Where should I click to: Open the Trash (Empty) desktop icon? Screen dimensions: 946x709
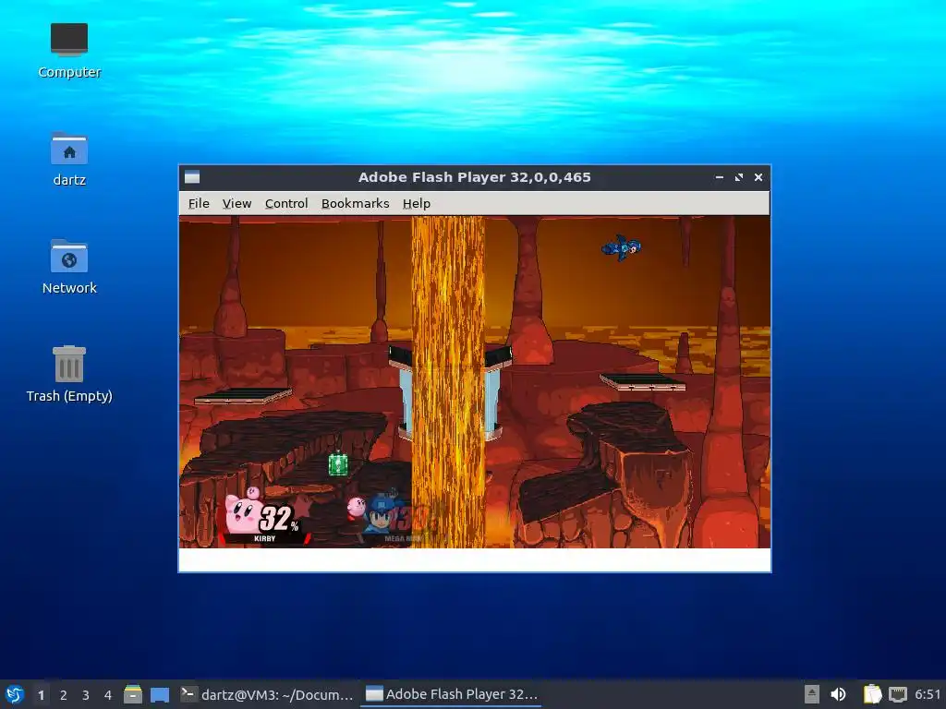click(x=68, y=374)
